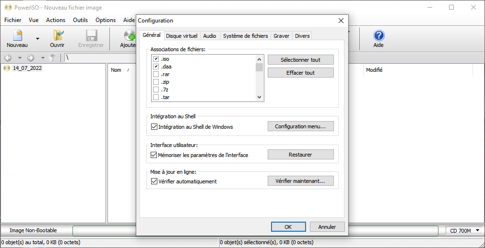
Task: Click the Image Non-Bootable status label
Action: click(34, 230)
